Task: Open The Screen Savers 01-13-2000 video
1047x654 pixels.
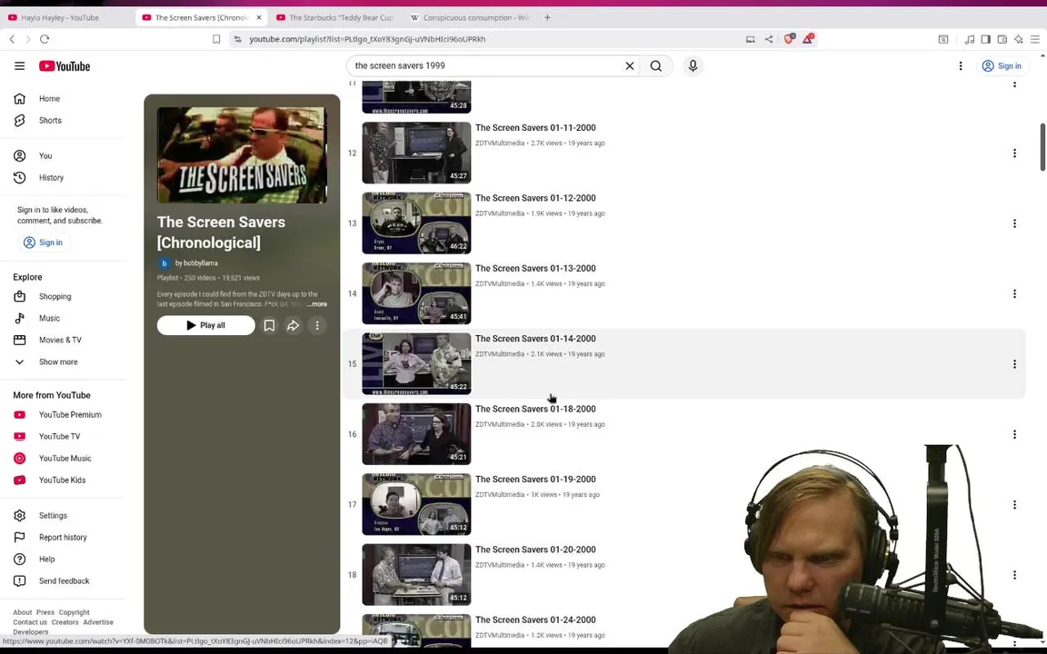Action: tap(535, 268)
